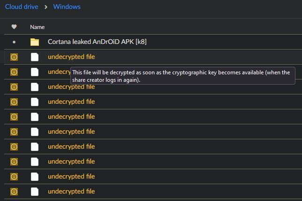Toggle favorite dot on Cortana folder row
This screenshot has height=201, width=302.
(x=14, y=42)
